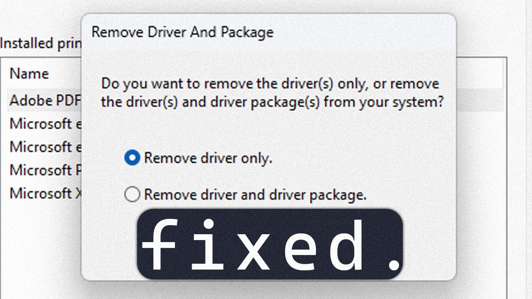The width and height of the screenshot is (532, 299).
Task: Select the "Remove driver only." radio button
Action: (x=132, y=158)
